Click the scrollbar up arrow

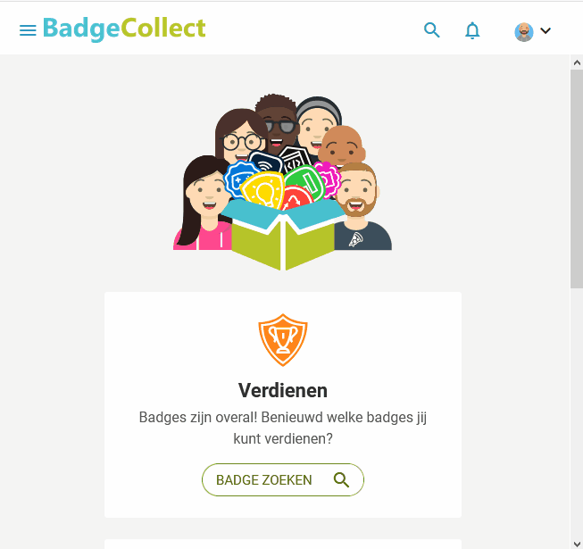[x=577, y=62]
